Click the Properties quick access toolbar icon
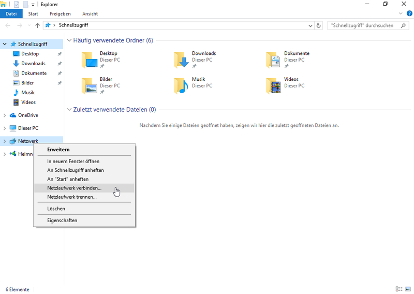The height and width of the screenshot is (294, 414). [17, 4]
